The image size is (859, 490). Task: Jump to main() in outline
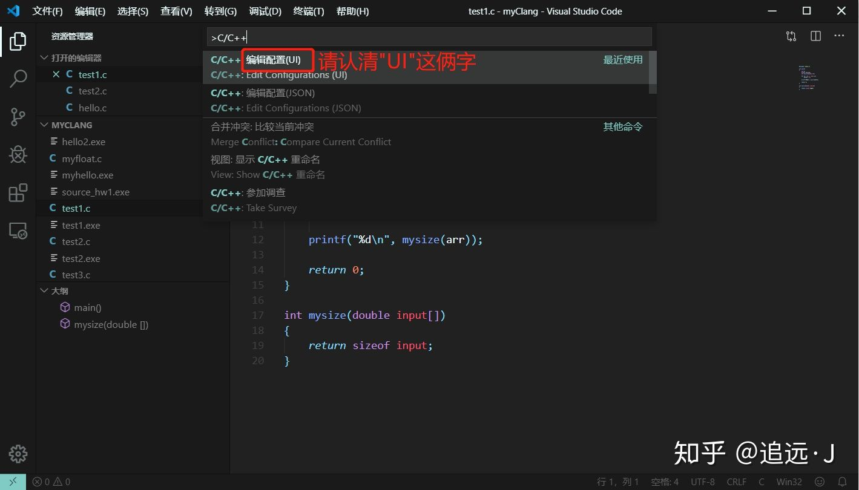pos(88,307)
